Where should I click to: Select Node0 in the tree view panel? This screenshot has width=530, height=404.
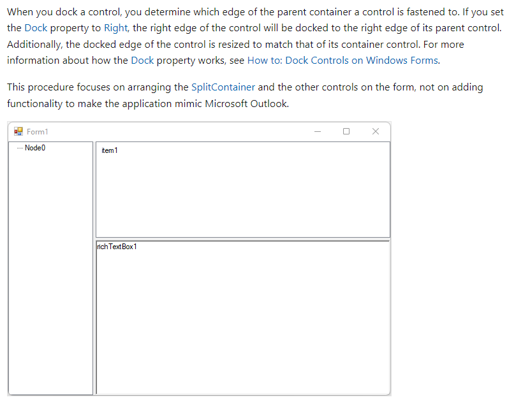pos(35,147)
